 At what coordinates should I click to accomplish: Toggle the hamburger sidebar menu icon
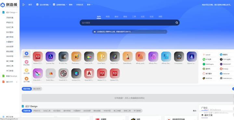pyautogui.click(x=24, y=5)
